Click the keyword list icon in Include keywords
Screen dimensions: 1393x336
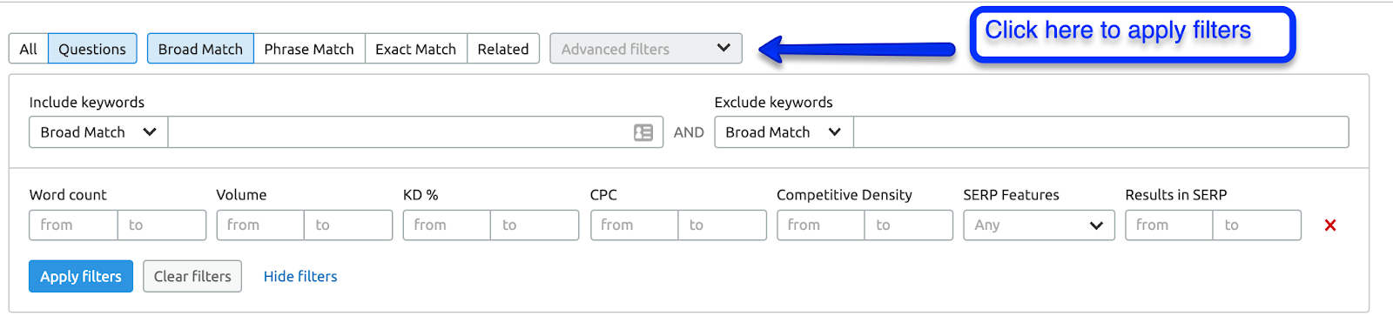pyautogui.click(x=643, y=132)
